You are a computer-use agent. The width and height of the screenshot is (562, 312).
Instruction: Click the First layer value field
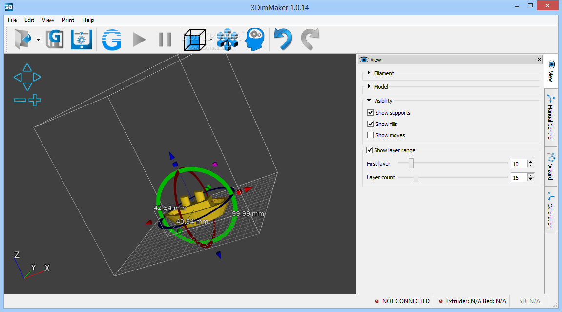[519, 164]
